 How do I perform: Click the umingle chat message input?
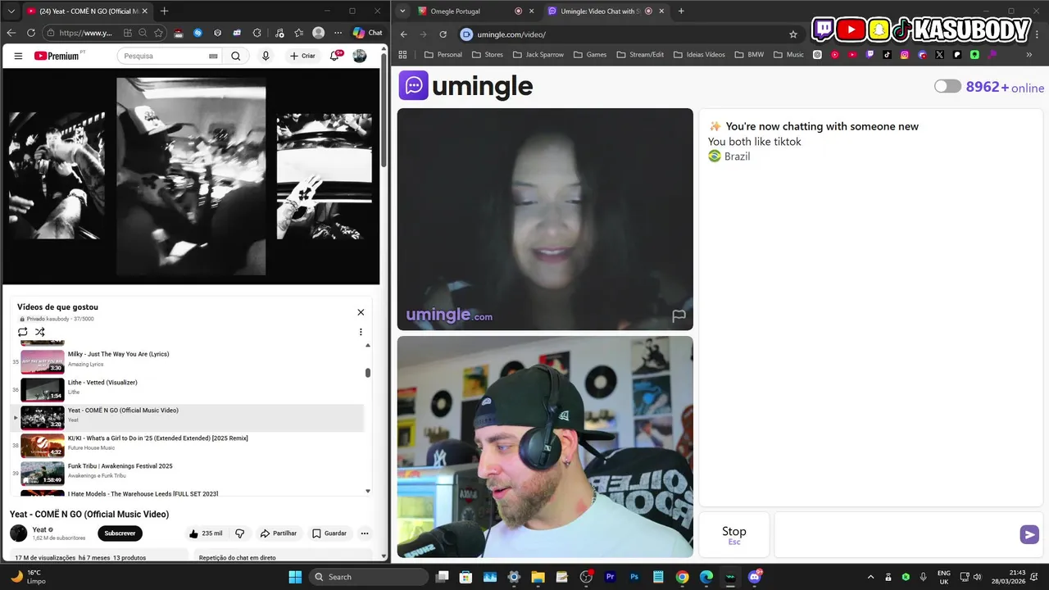click(x=897, y=535)
